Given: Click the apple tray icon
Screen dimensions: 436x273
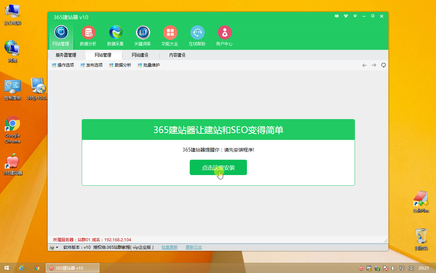Looking at the screenshot, I should click(x=361, y=268).
